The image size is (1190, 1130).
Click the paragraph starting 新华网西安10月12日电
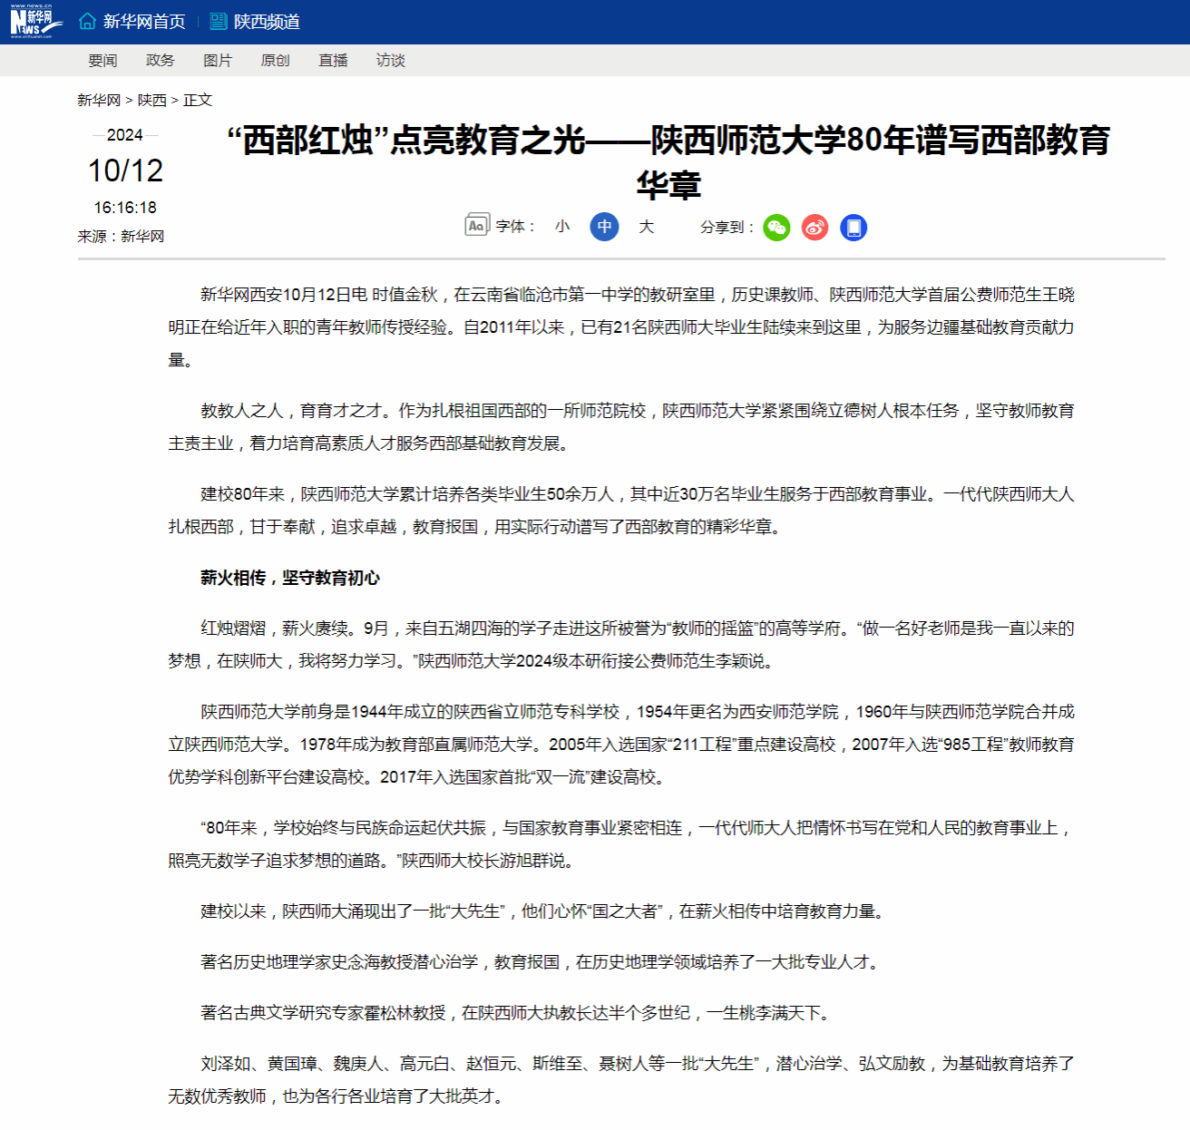621,327
